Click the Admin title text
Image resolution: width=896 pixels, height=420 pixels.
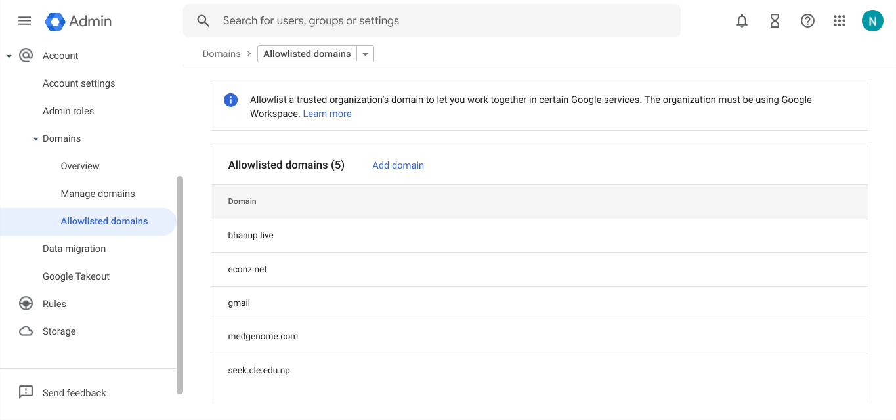(91, 21)
